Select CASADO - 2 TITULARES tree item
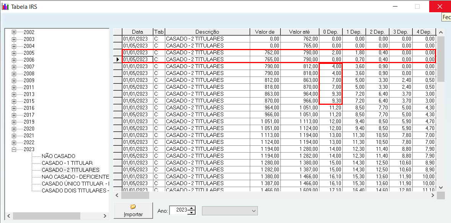The height and width of the screenshot is (223, 451). point(70,170)
